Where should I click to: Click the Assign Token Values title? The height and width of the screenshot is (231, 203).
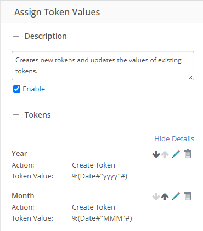pyautogui.click(x=57, y=12)
